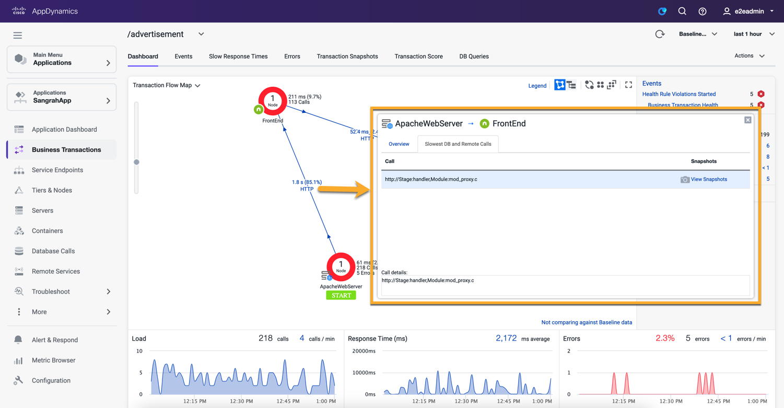Select the grid layout icon
The image size is (784, 408).
pyautogui.click(x=601, y=85)
